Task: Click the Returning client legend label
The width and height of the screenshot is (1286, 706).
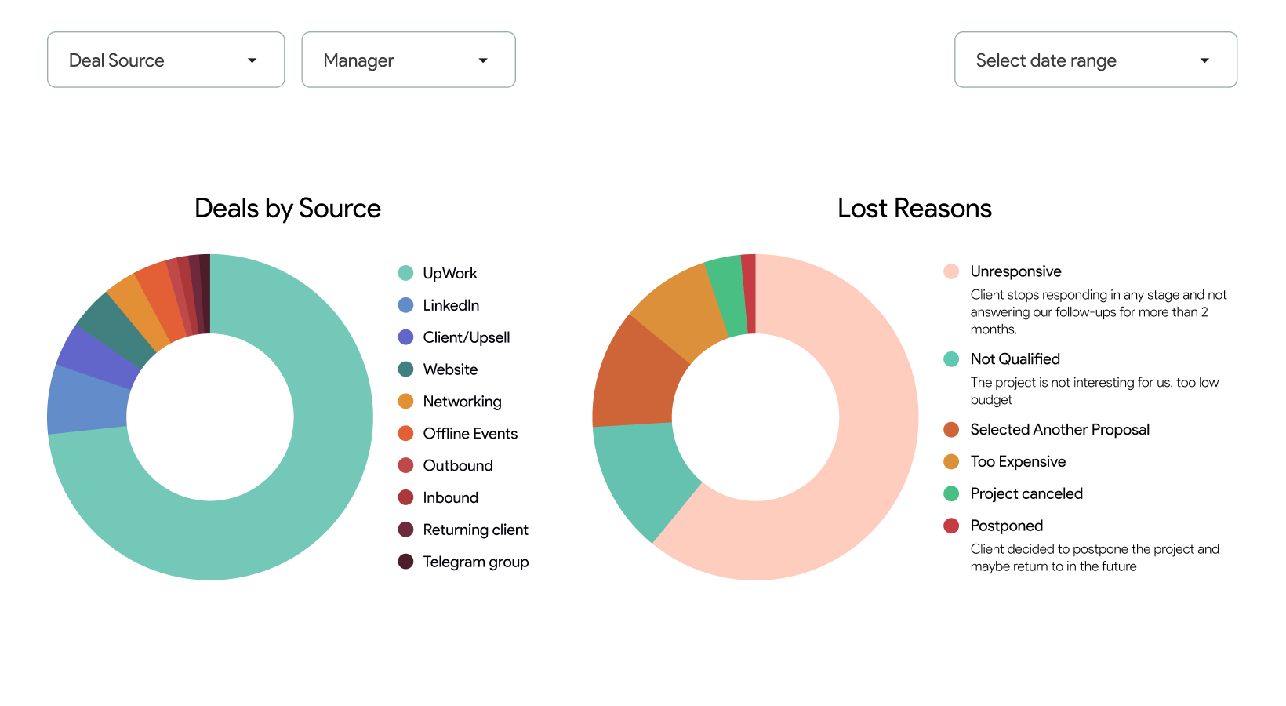Action: pyautogui.click(x=475, y=529)
